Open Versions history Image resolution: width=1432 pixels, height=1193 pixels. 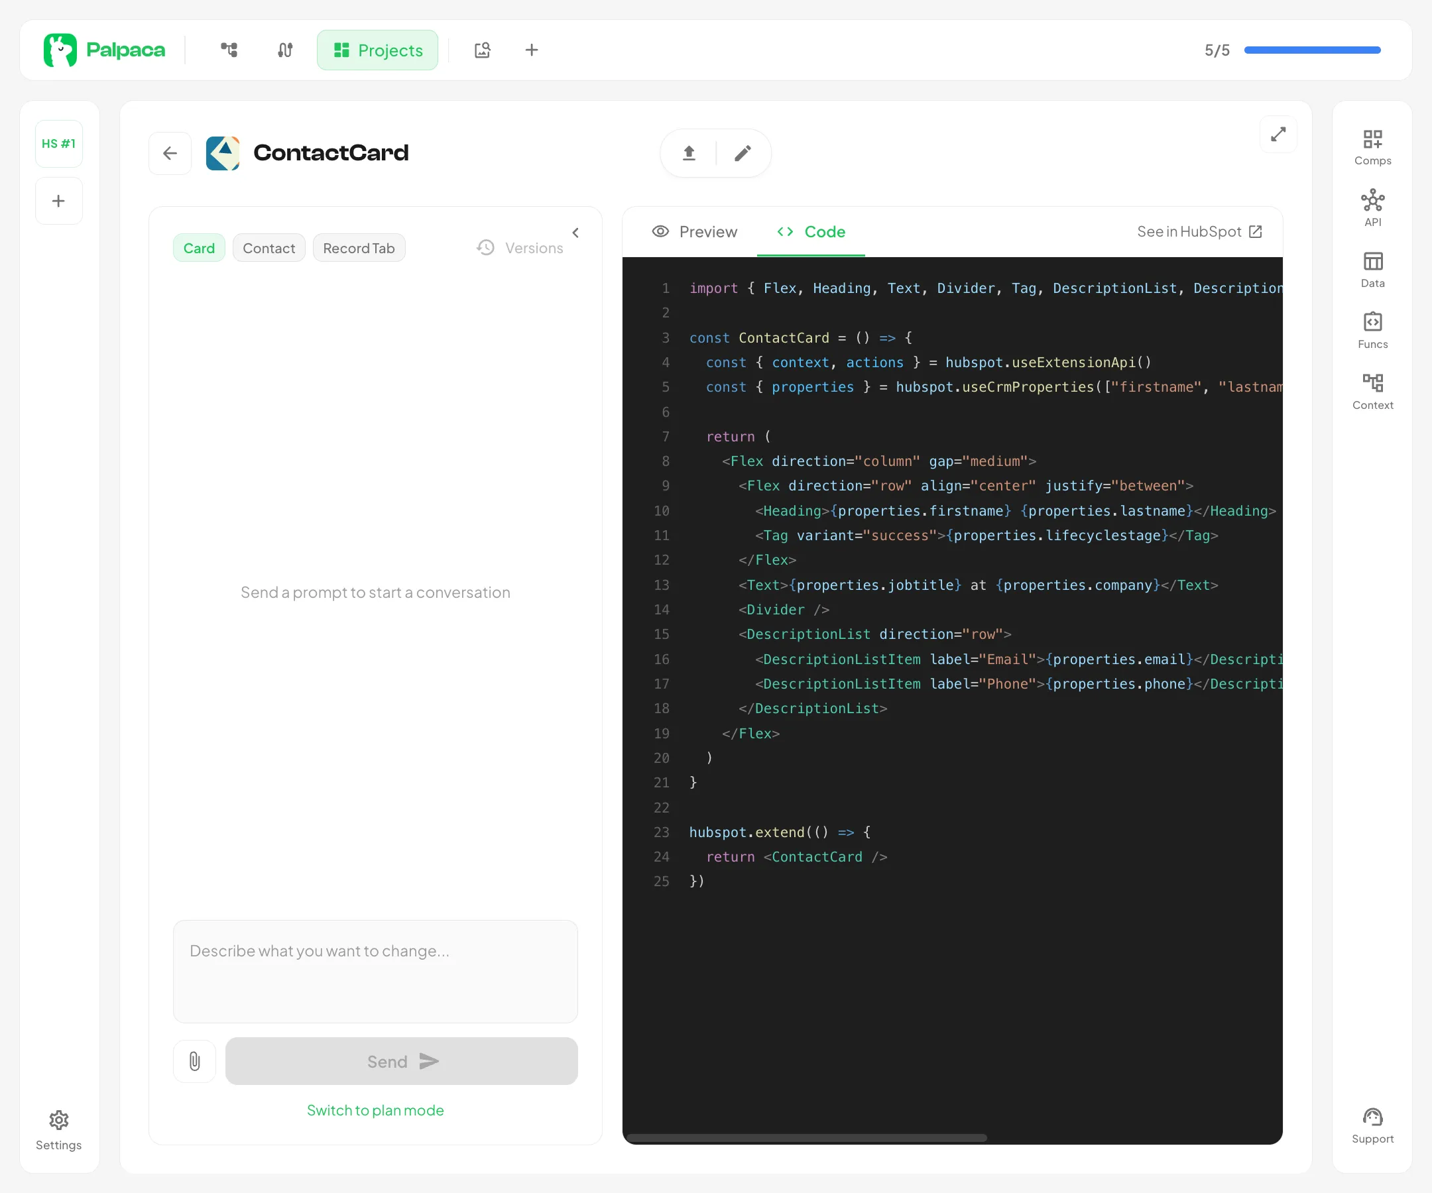click(x=520, y=247)
